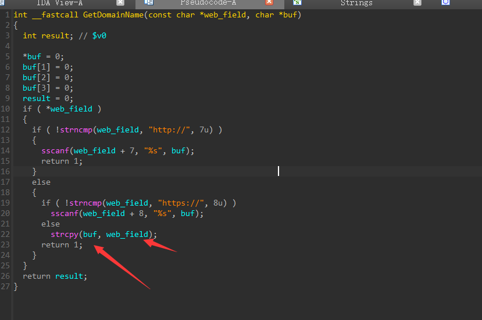Viewport: 482px width, 320px height.
Task: Click the Strings tab 'S' icon
Action: [x=297, y=2]
